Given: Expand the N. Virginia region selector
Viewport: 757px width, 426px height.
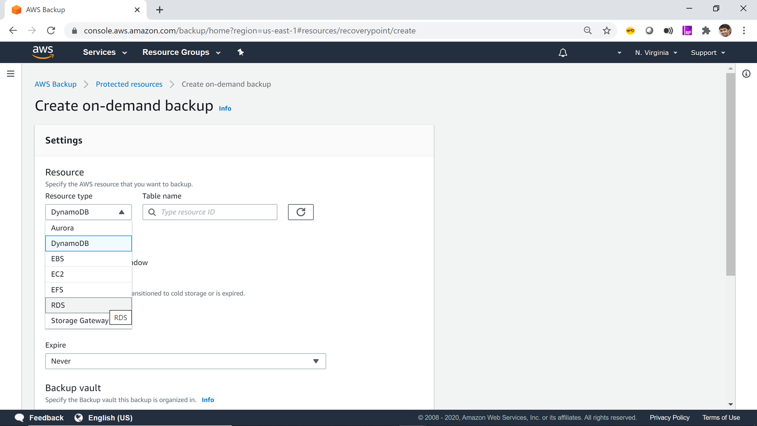Looking at the screenshot, I should coord(656,53).
